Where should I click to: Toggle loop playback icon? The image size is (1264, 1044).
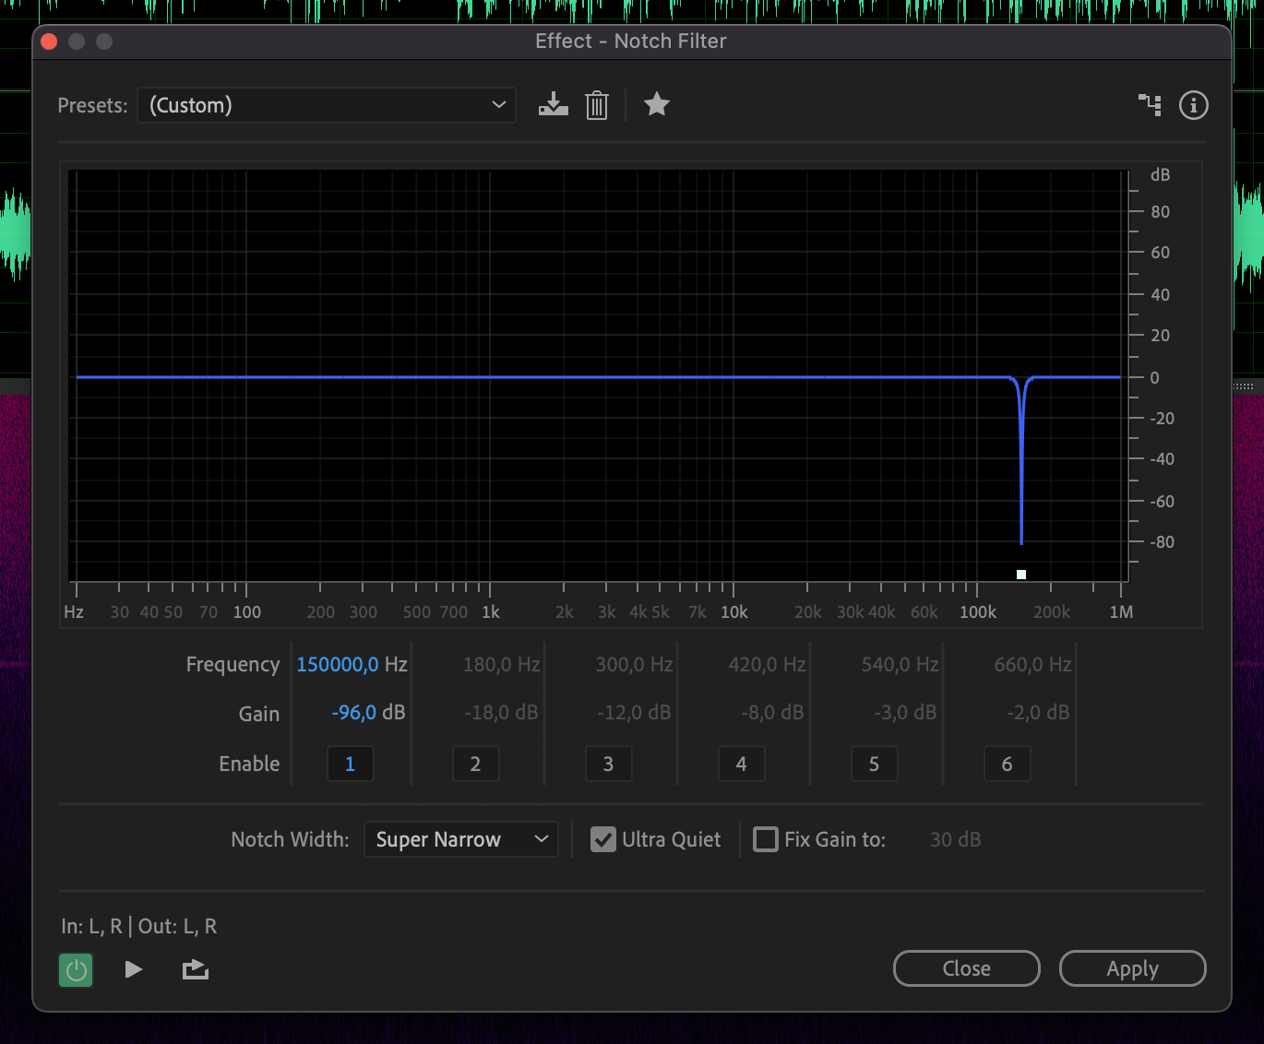[196, 969]
